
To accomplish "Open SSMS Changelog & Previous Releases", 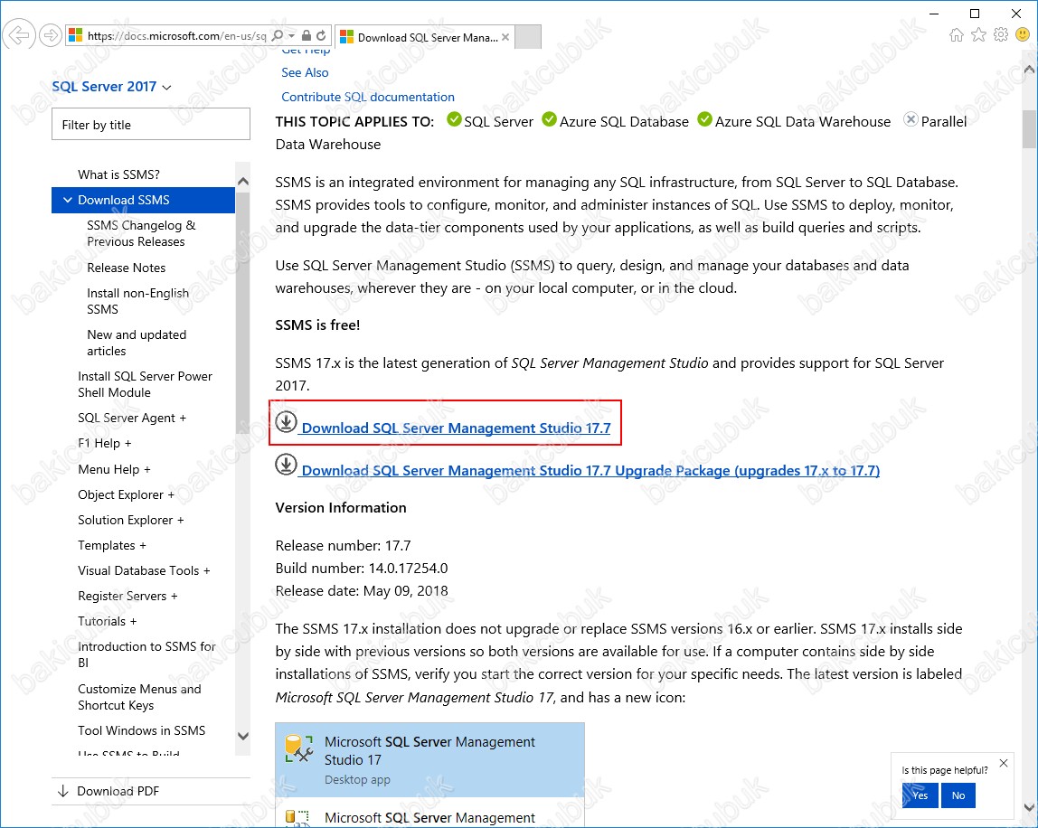I will pos(141,233).
